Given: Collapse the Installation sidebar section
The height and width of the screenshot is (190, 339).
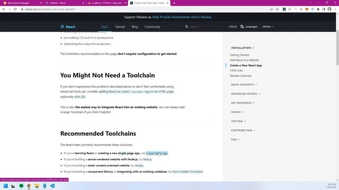Looking at the screenshot, I should click(x=243, y=48).
